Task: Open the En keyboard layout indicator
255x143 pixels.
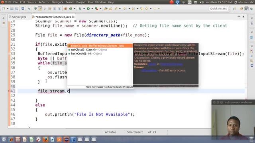Action: 190,2
